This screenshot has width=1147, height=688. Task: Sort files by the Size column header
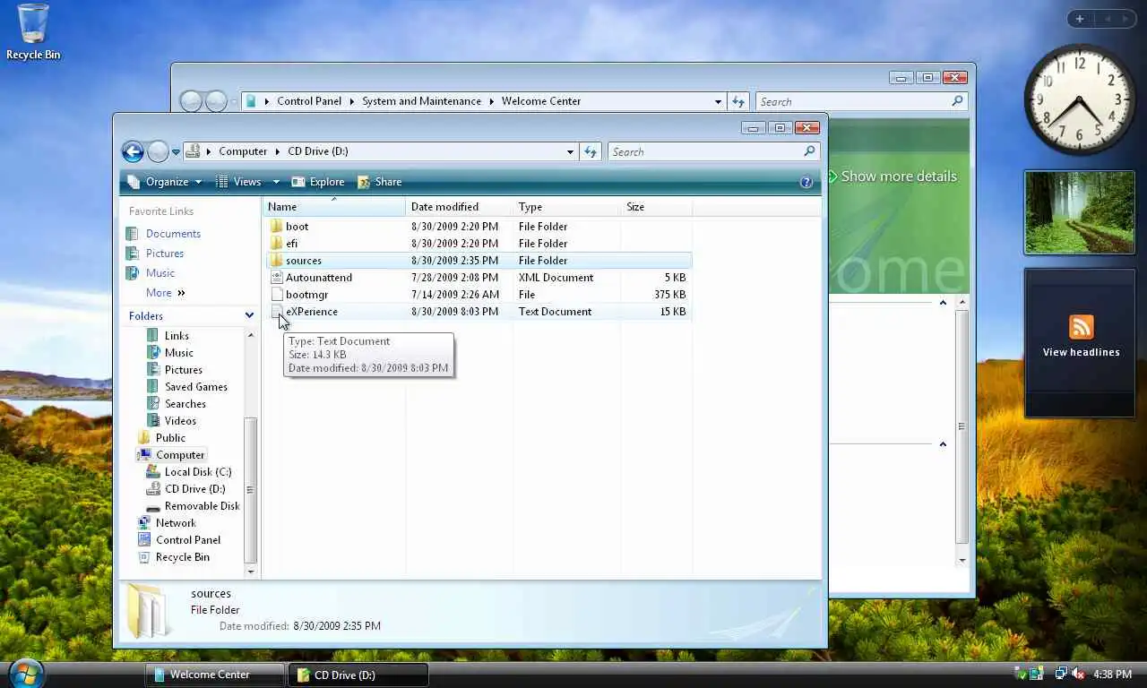point(656,207)
